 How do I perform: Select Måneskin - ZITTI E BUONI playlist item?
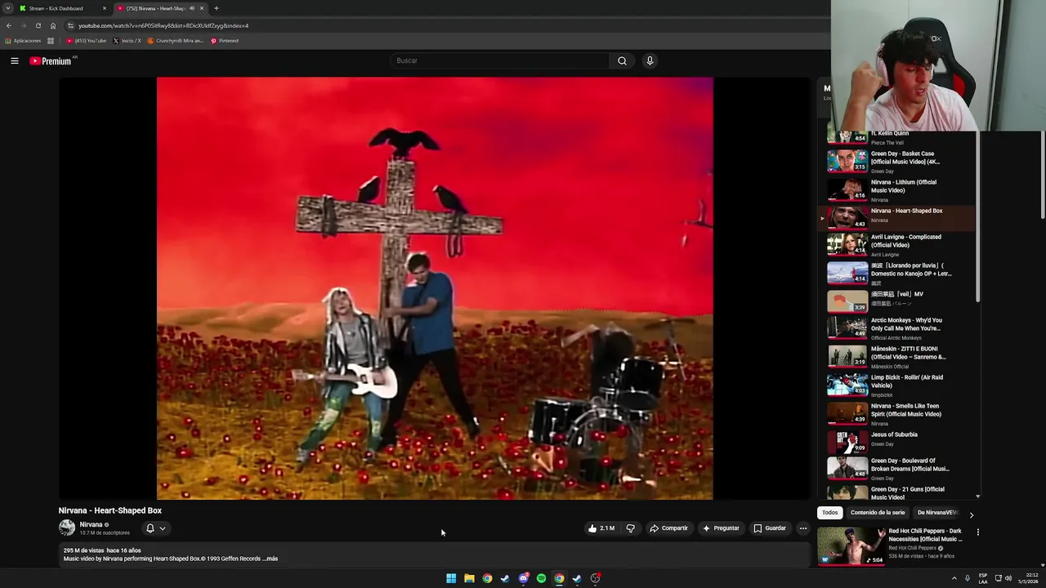pos(898,357)
